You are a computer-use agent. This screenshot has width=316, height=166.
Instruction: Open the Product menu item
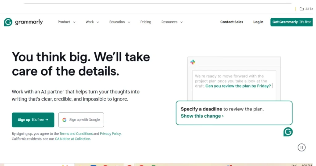[64, 22]
